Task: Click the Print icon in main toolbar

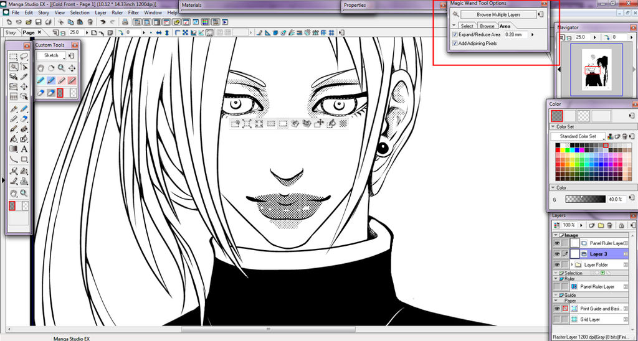Action: click(48, 22)
